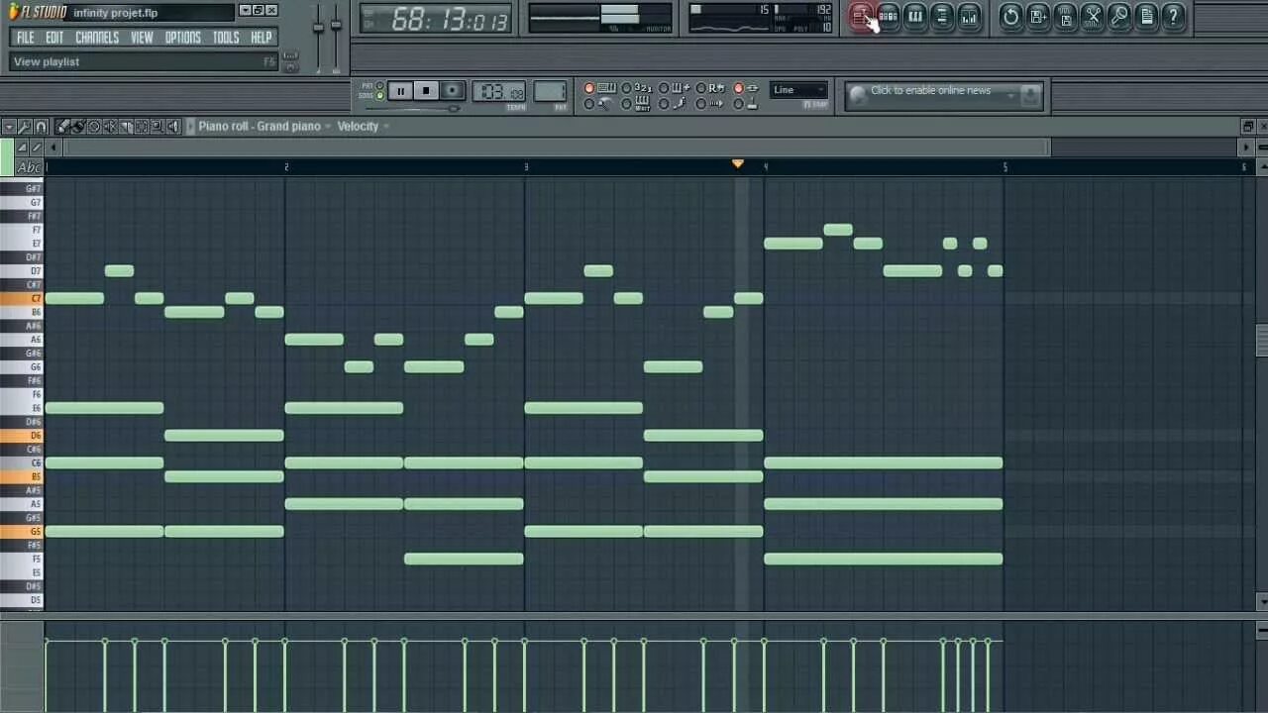This screenshot has height=713, width=1268.
Task: Pause playback with the pause button
Action: point(400,91)
